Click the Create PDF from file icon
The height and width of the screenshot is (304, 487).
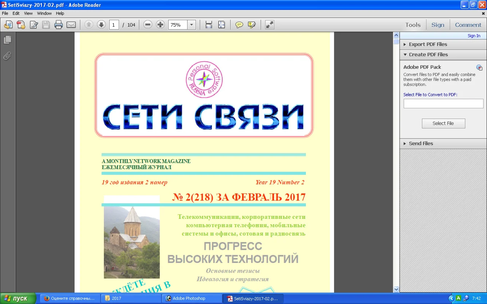pyautogui.click(x=21, y=24)
